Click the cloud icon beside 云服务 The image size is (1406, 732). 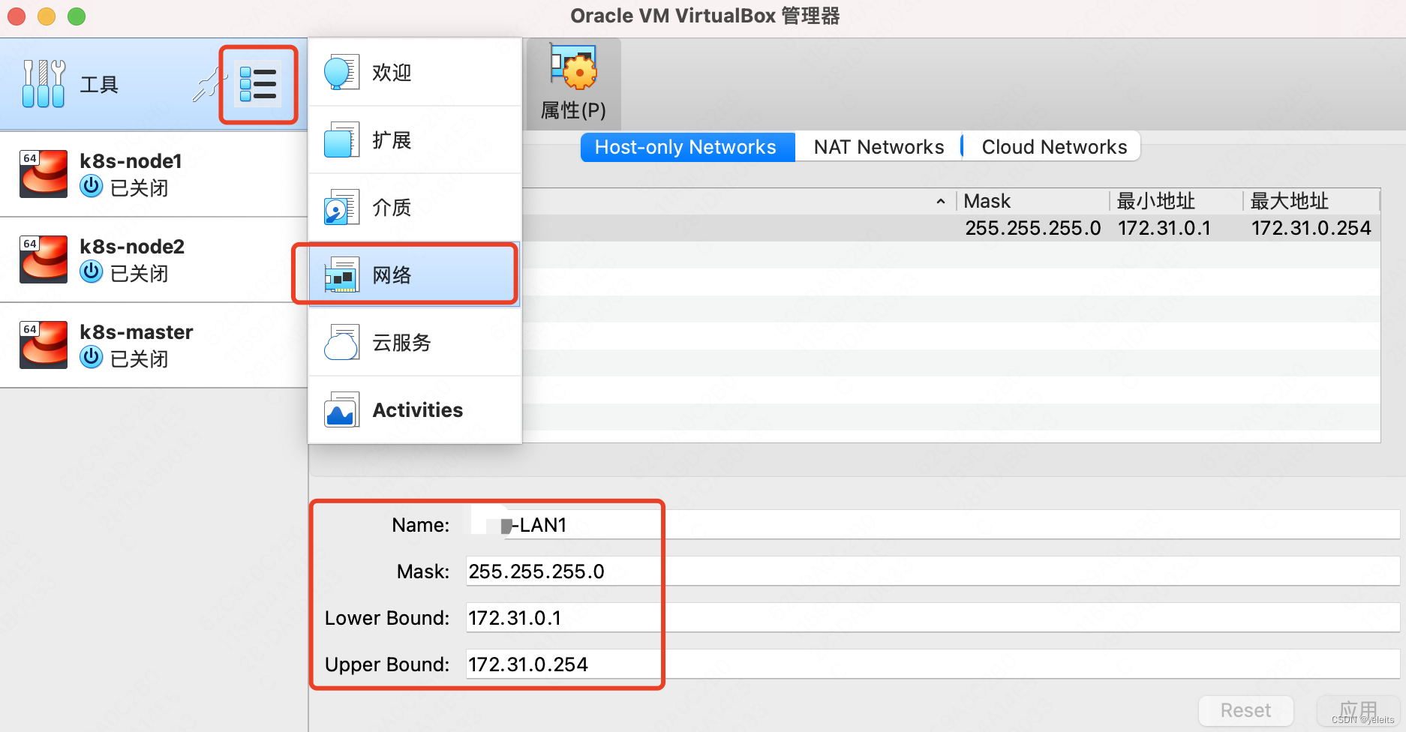341,343
